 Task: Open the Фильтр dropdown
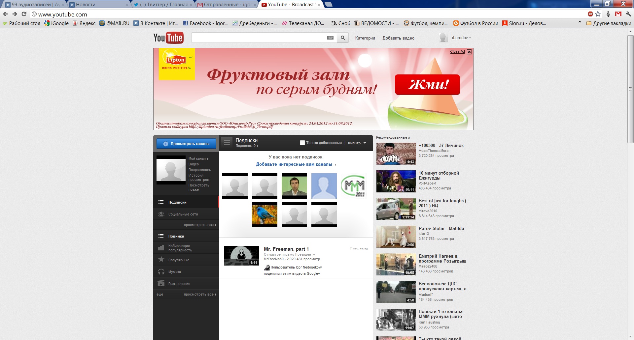[357, 143]
